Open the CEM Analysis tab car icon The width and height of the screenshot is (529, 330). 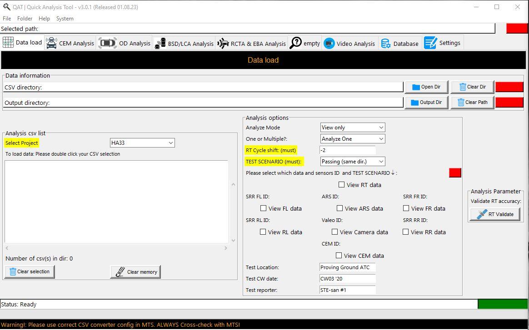tap(51, 43)
